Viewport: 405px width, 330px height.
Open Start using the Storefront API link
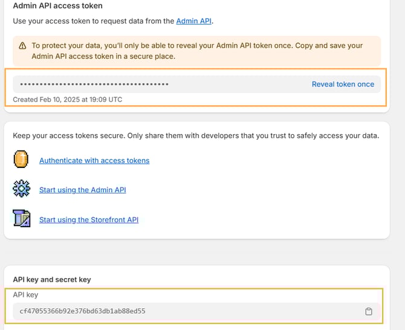click(89, 220)
